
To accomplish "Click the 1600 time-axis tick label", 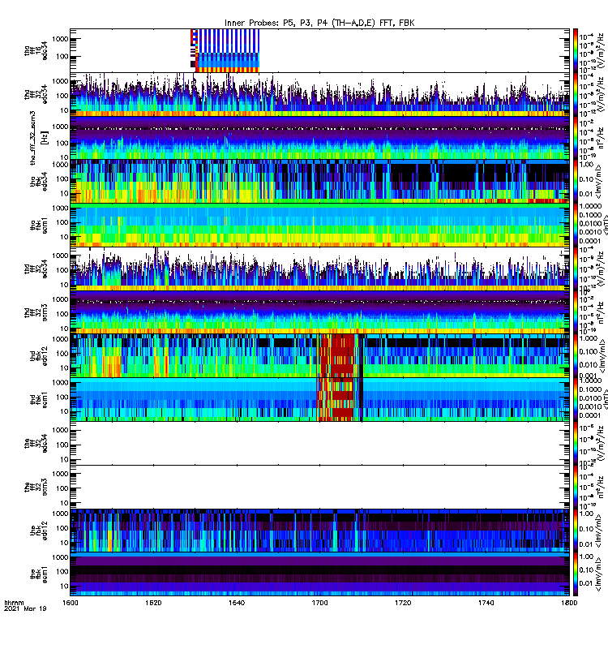I will coord(70,603).
